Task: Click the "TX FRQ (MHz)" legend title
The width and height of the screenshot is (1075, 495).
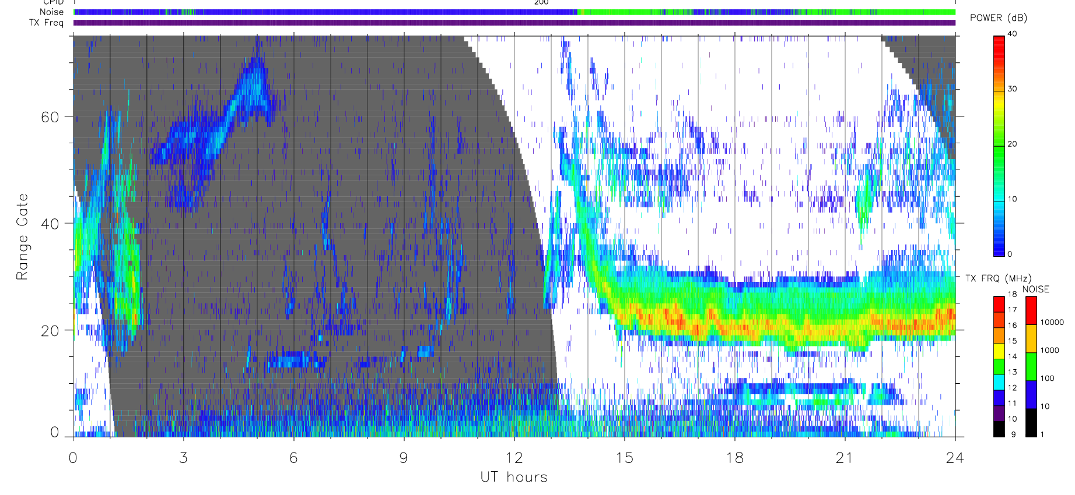Action: [x=998, y=278]
